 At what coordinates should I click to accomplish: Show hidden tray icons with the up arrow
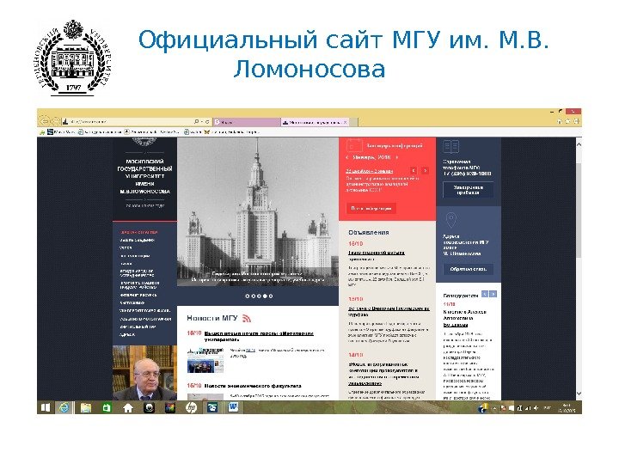494,408
